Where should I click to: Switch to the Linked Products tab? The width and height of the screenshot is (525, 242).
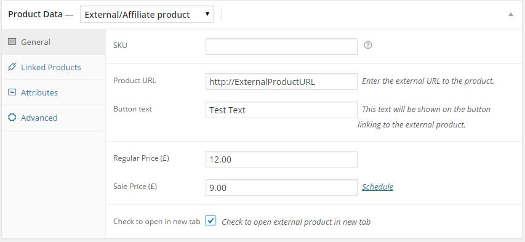click(x=54, y=67)
